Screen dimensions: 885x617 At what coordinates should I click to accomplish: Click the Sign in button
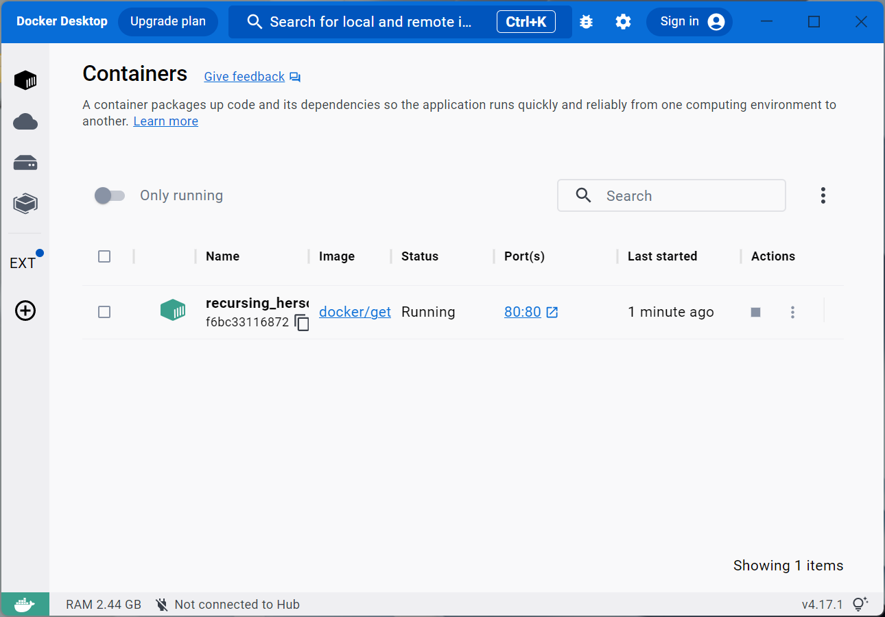click(689, 22)
